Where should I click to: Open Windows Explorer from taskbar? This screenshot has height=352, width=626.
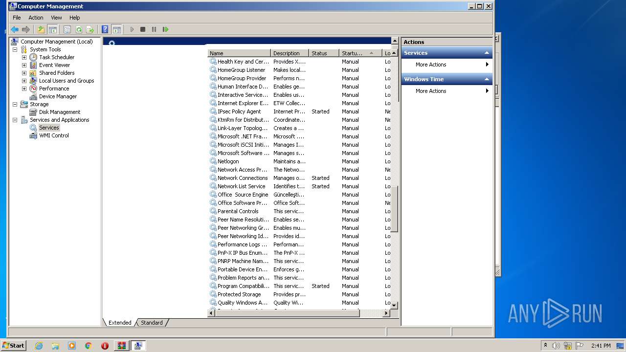point(55,346)
